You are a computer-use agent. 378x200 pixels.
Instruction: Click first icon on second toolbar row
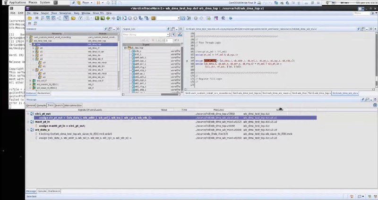pos(30,24)
